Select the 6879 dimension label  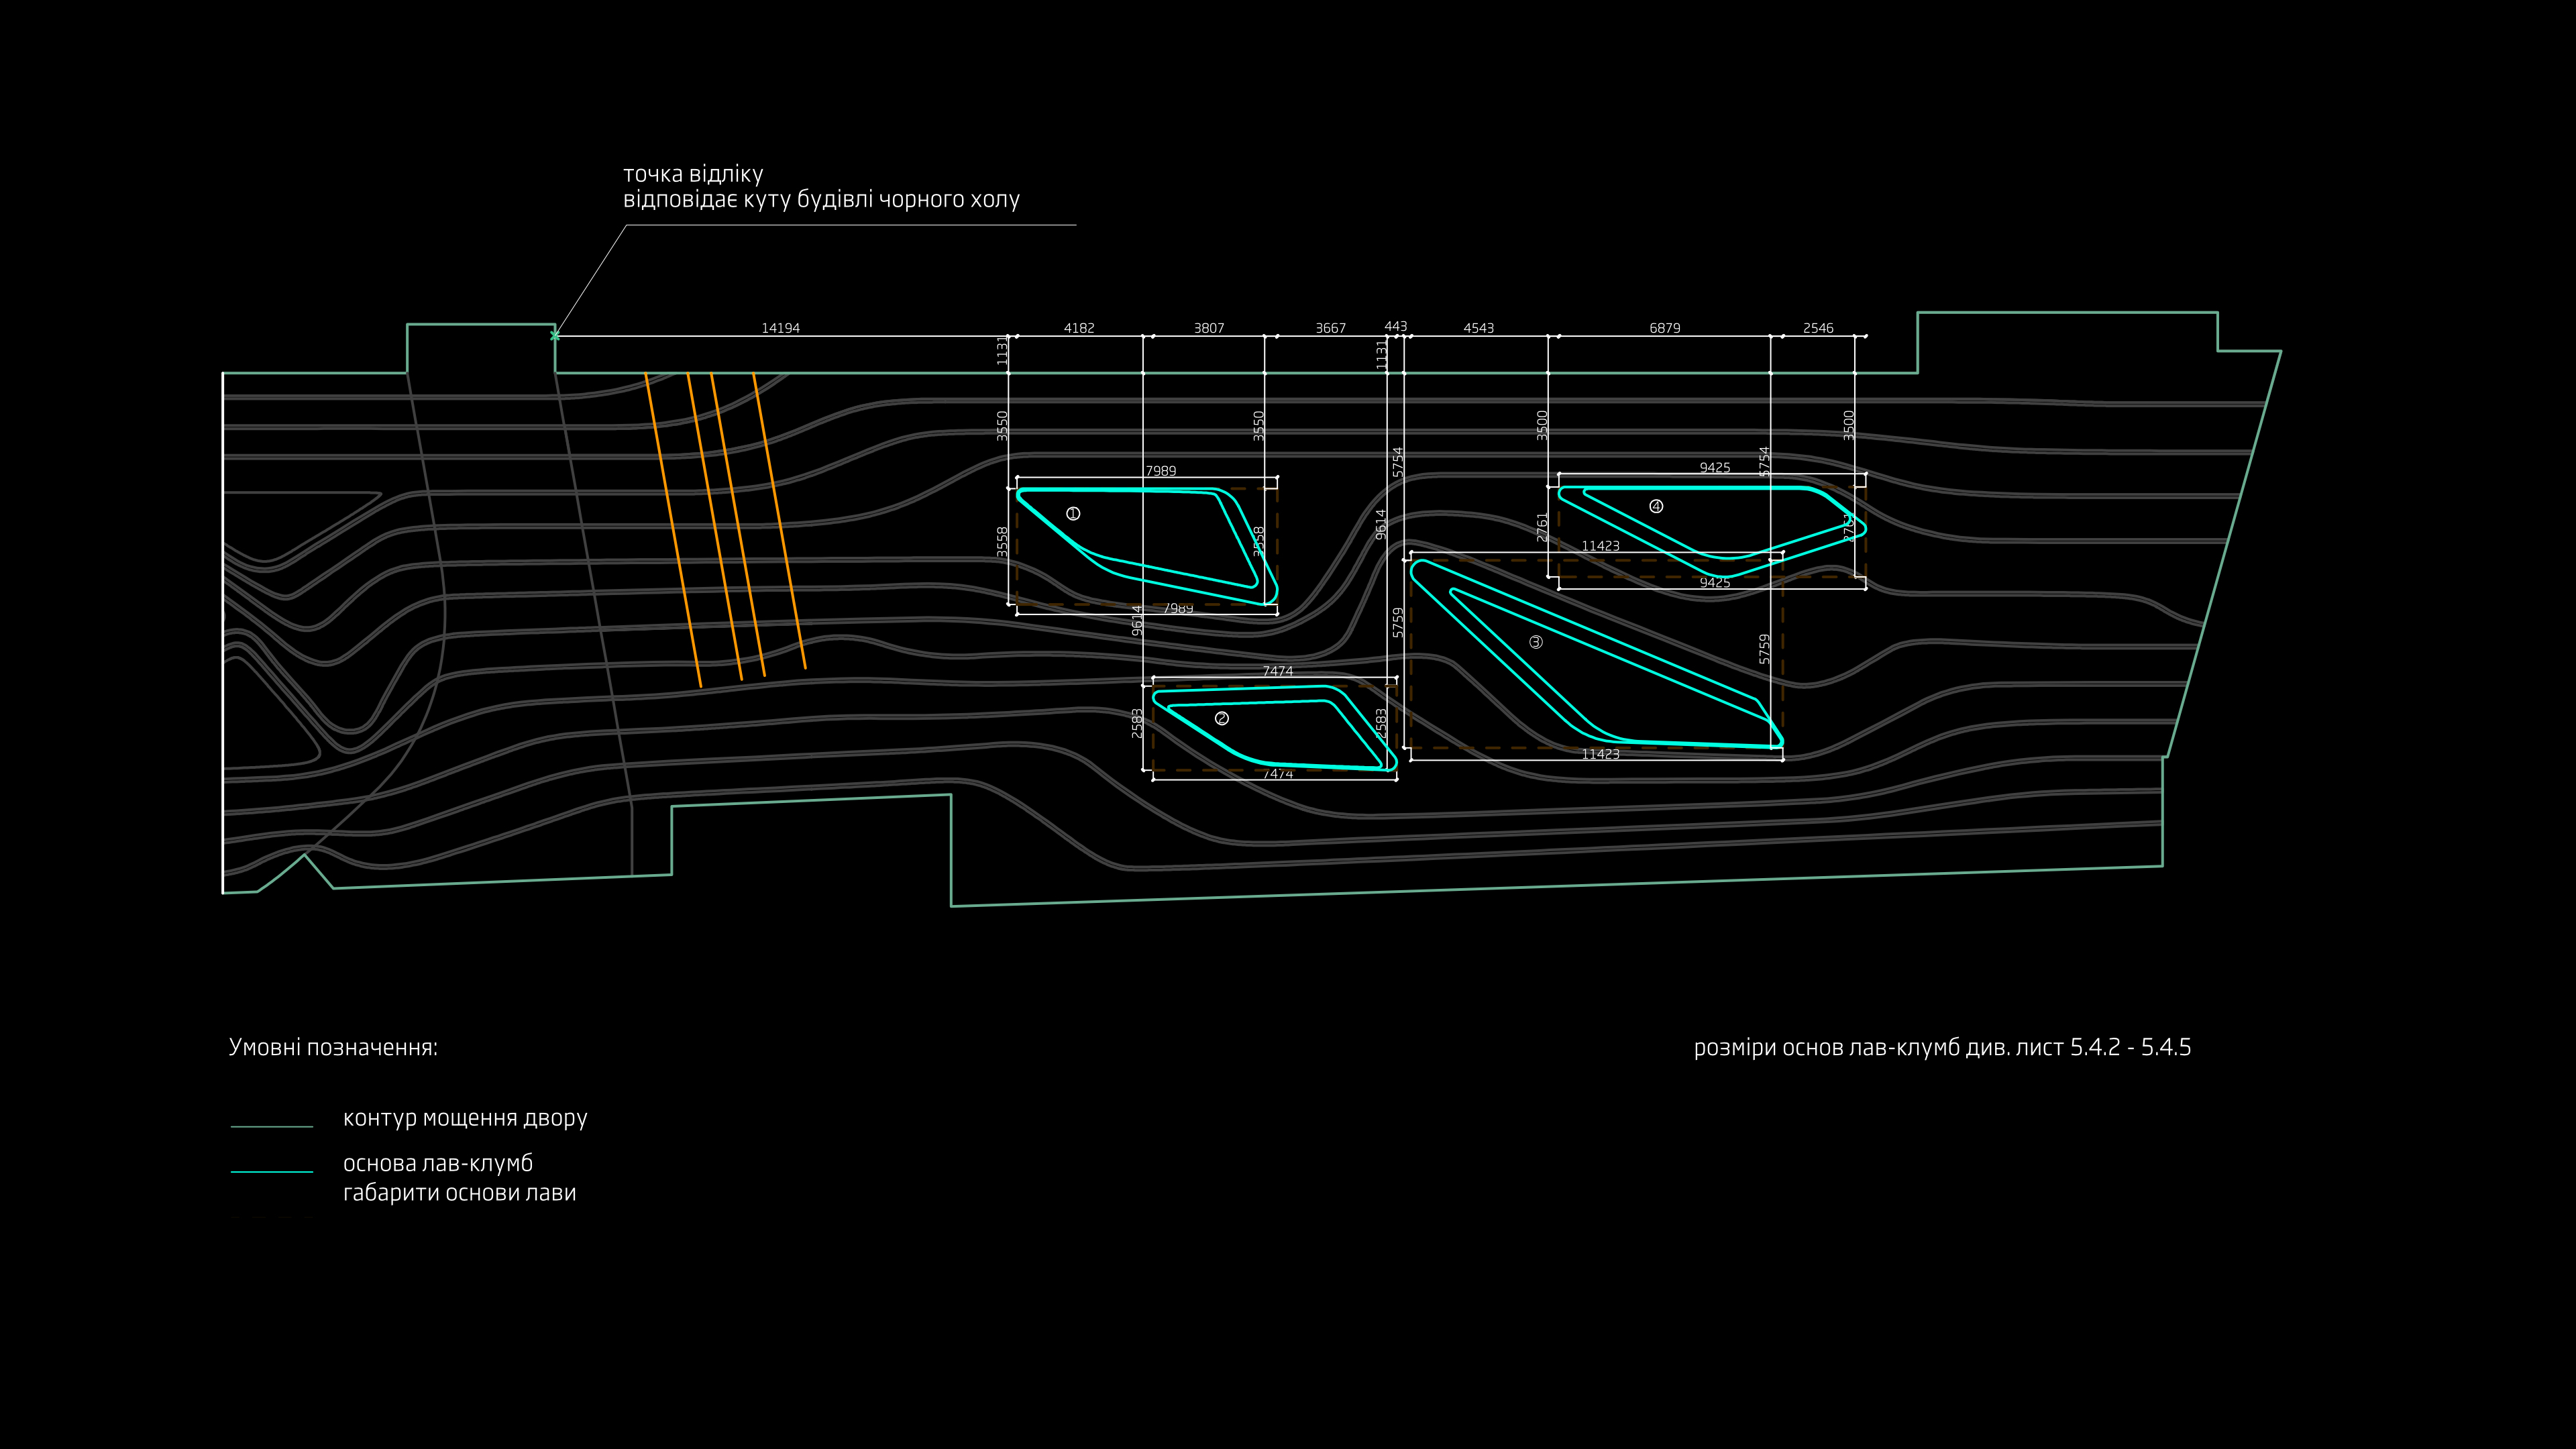tap(1664, 328)
